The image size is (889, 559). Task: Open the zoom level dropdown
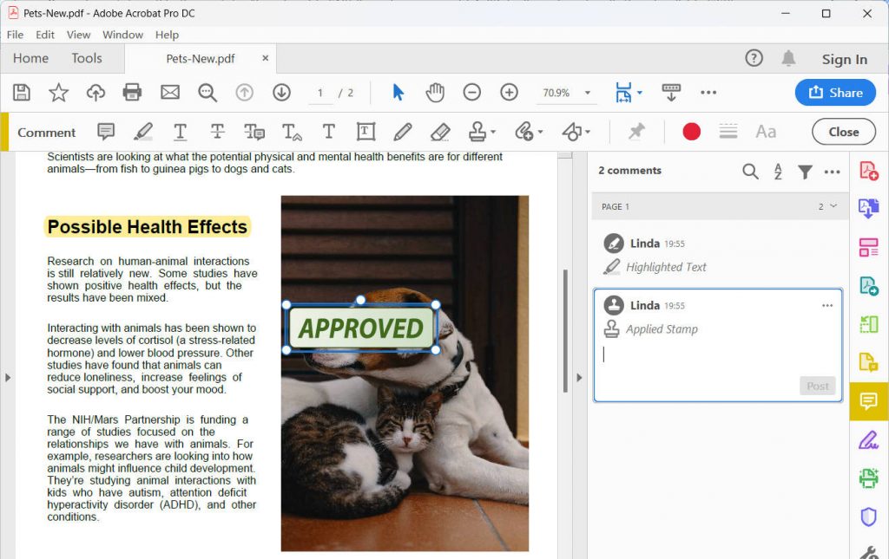(587, 93)
